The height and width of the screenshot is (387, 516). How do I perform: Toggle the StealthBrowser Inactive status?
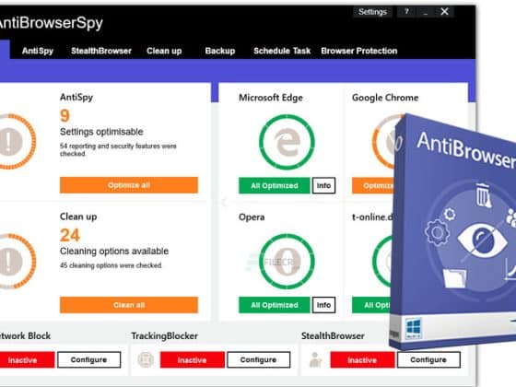click(362, 360)
